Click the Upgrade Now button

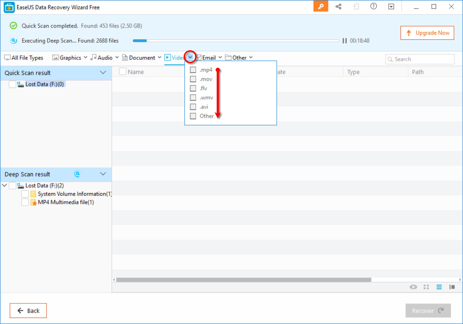click(x=427, y=33)
